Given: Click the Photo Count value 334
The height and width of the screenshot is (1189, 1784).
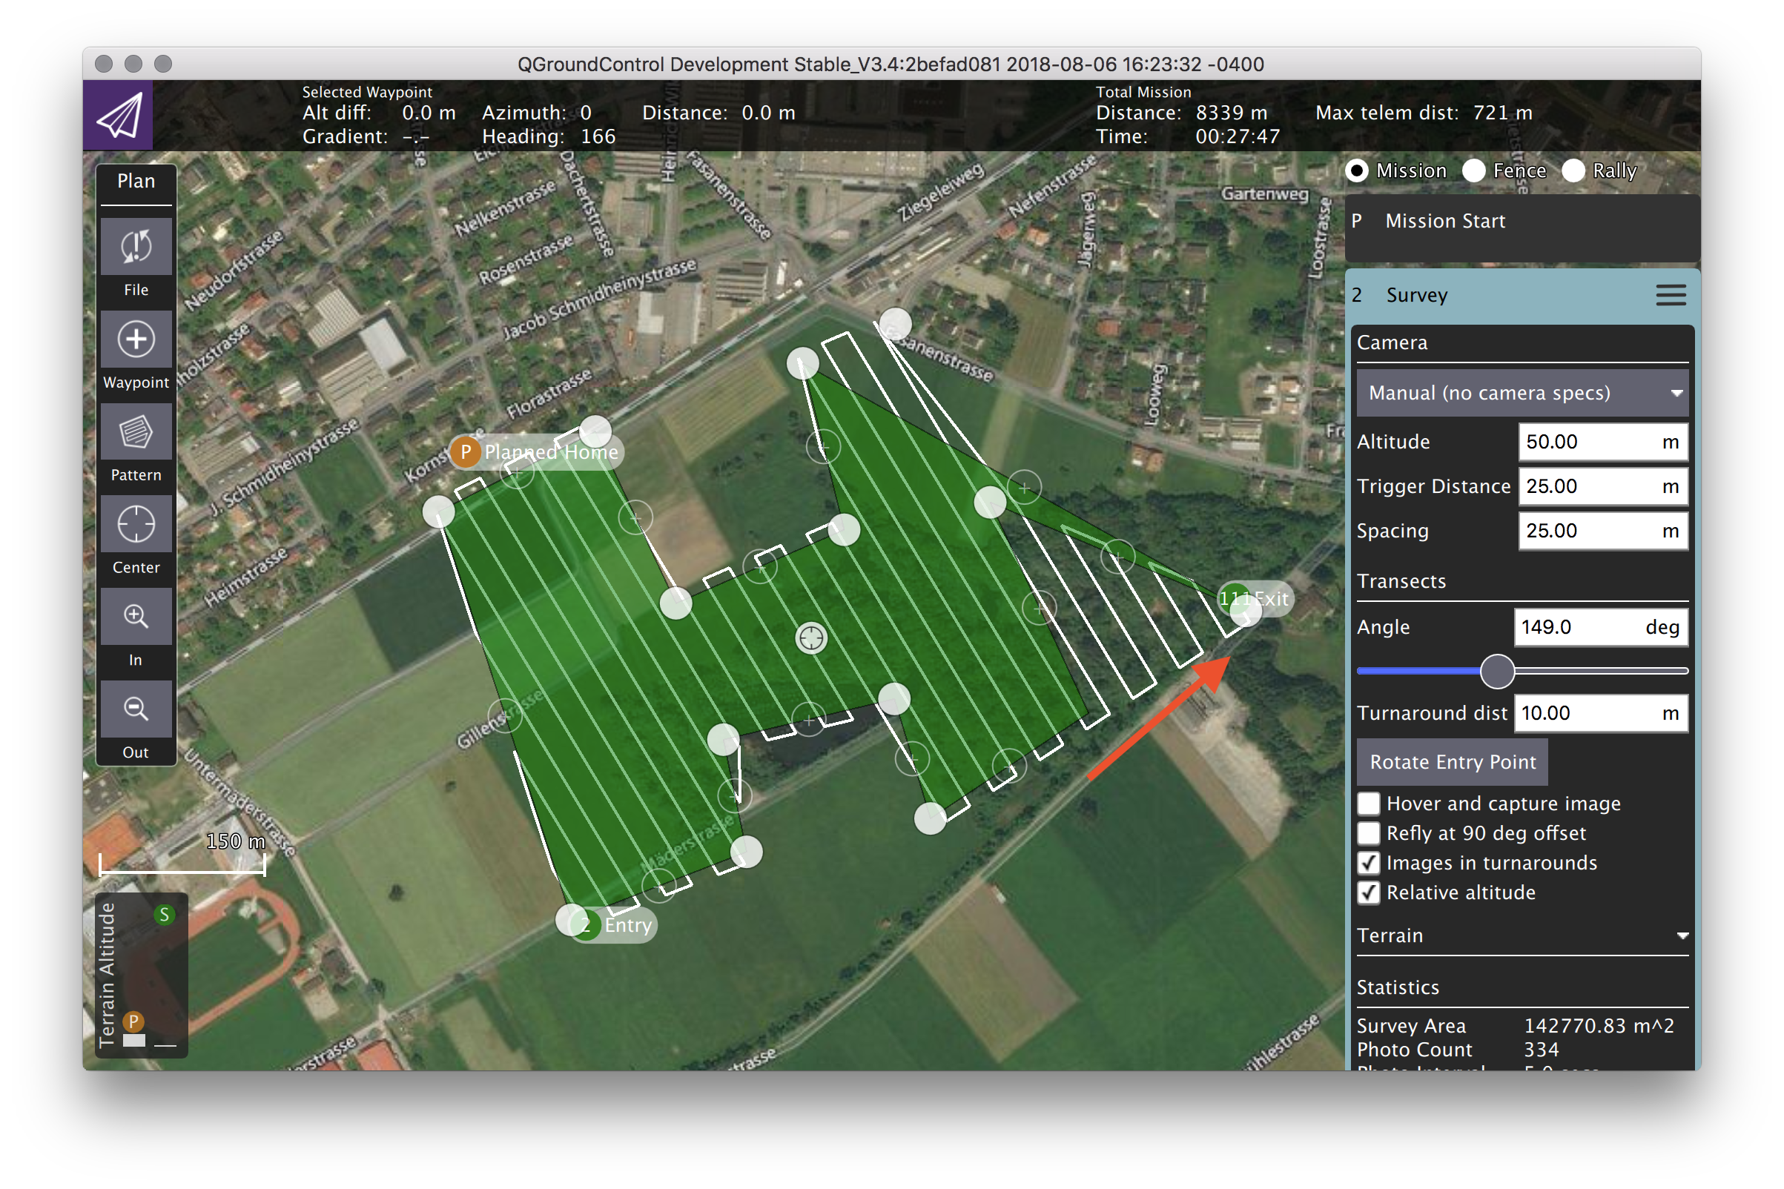Looking at the screenshot, I should coord(1542,1050).
